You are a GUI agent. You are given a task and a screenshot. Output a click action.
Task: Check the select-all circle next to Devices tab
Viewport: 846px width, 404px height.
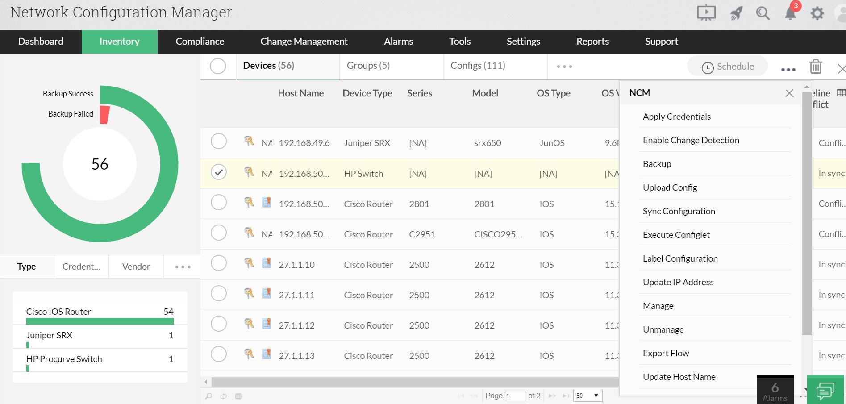pos(218,66)
